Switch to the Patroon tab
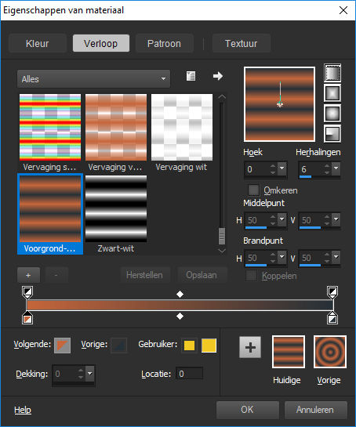Screen dimensions: 356x427 165,43
